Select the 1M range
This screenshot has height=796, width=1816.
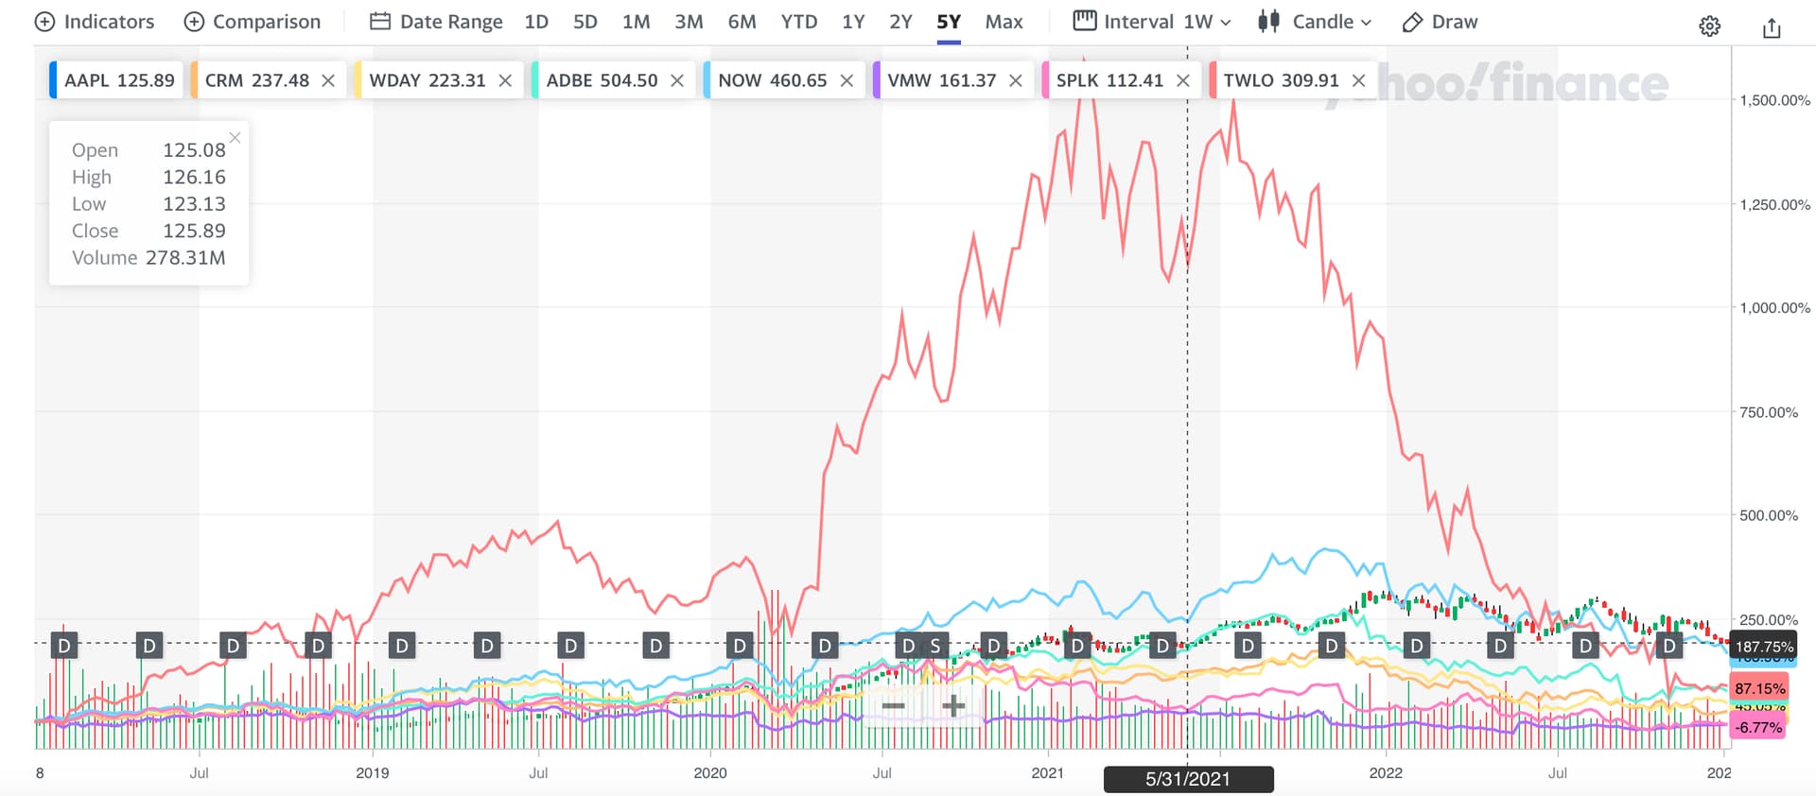click(x=636, y=22)
